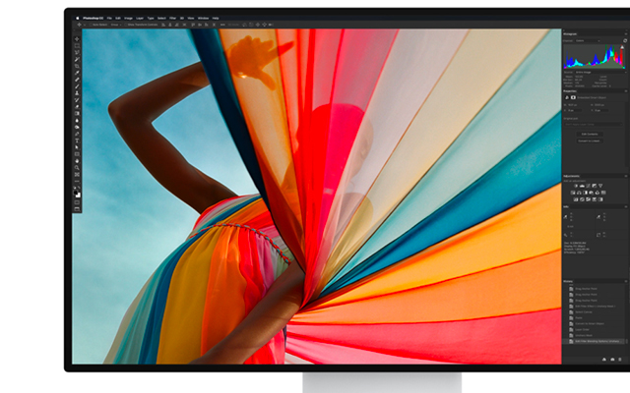The image size is (630, 393).
Task: Click the Convert to Linked button
Action: [590, 141]
